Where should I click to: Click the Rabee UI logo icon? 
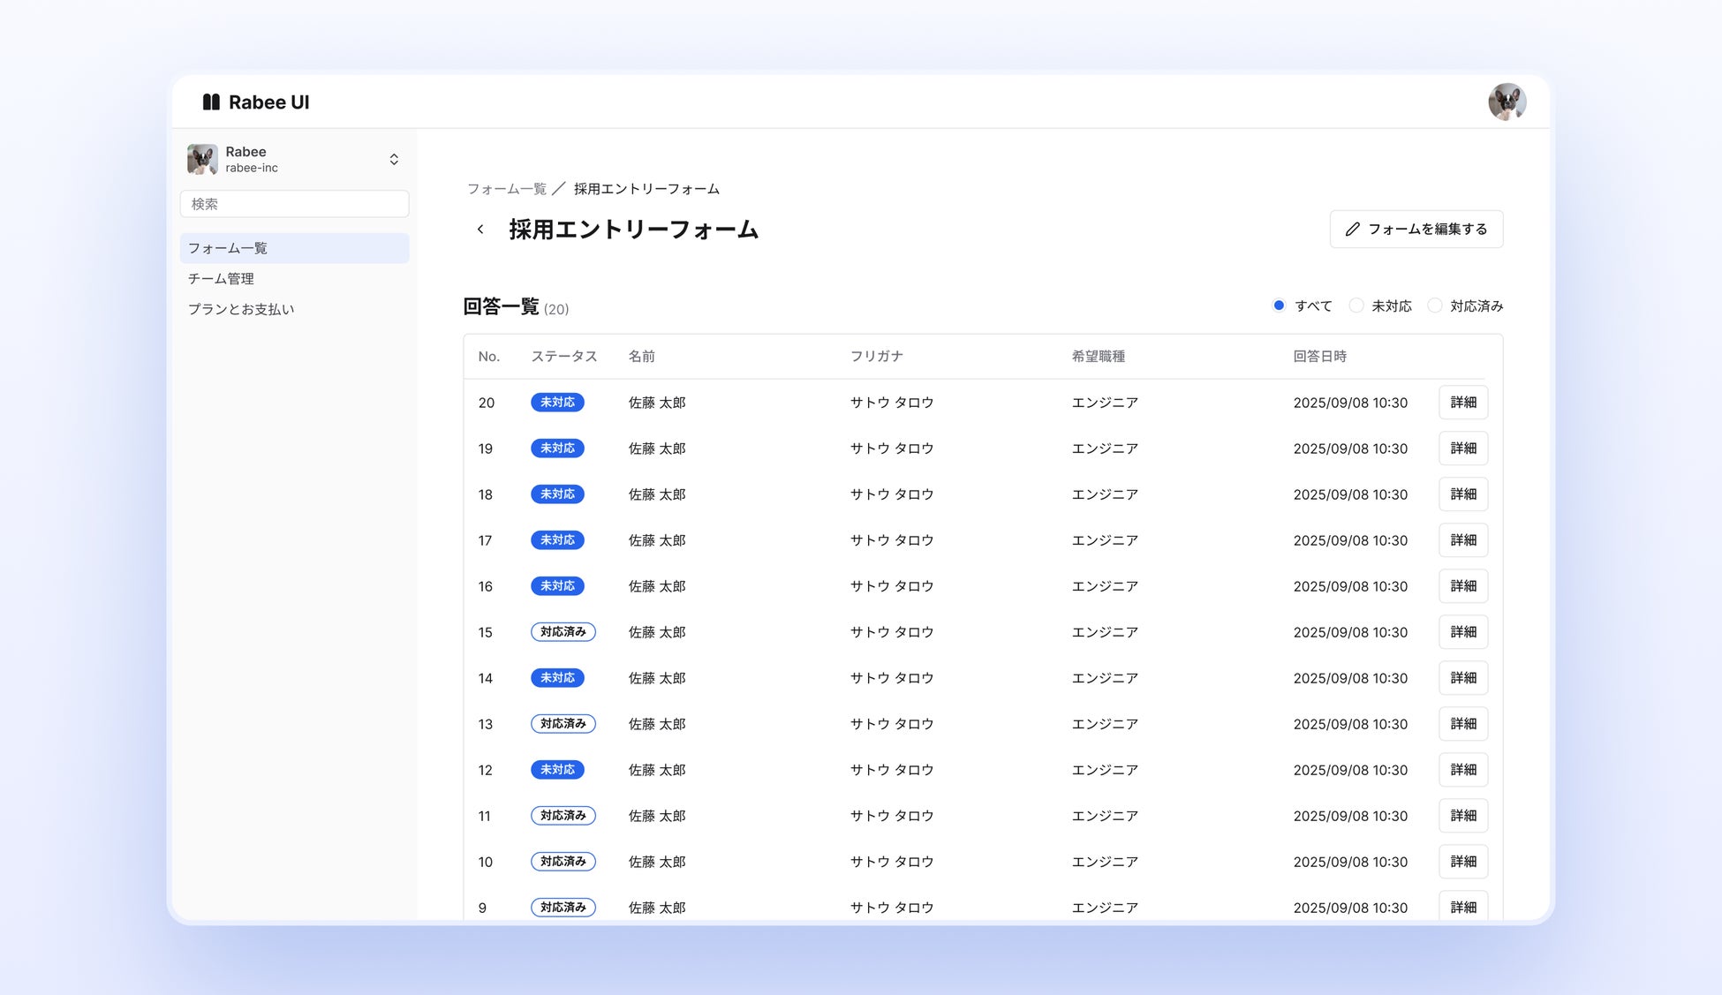tap(211, 102)
